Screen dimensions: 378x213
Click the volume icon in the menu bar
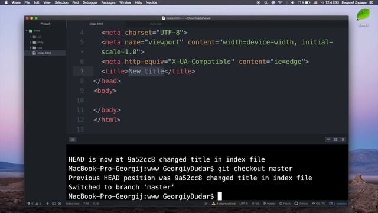click(292, 2)
